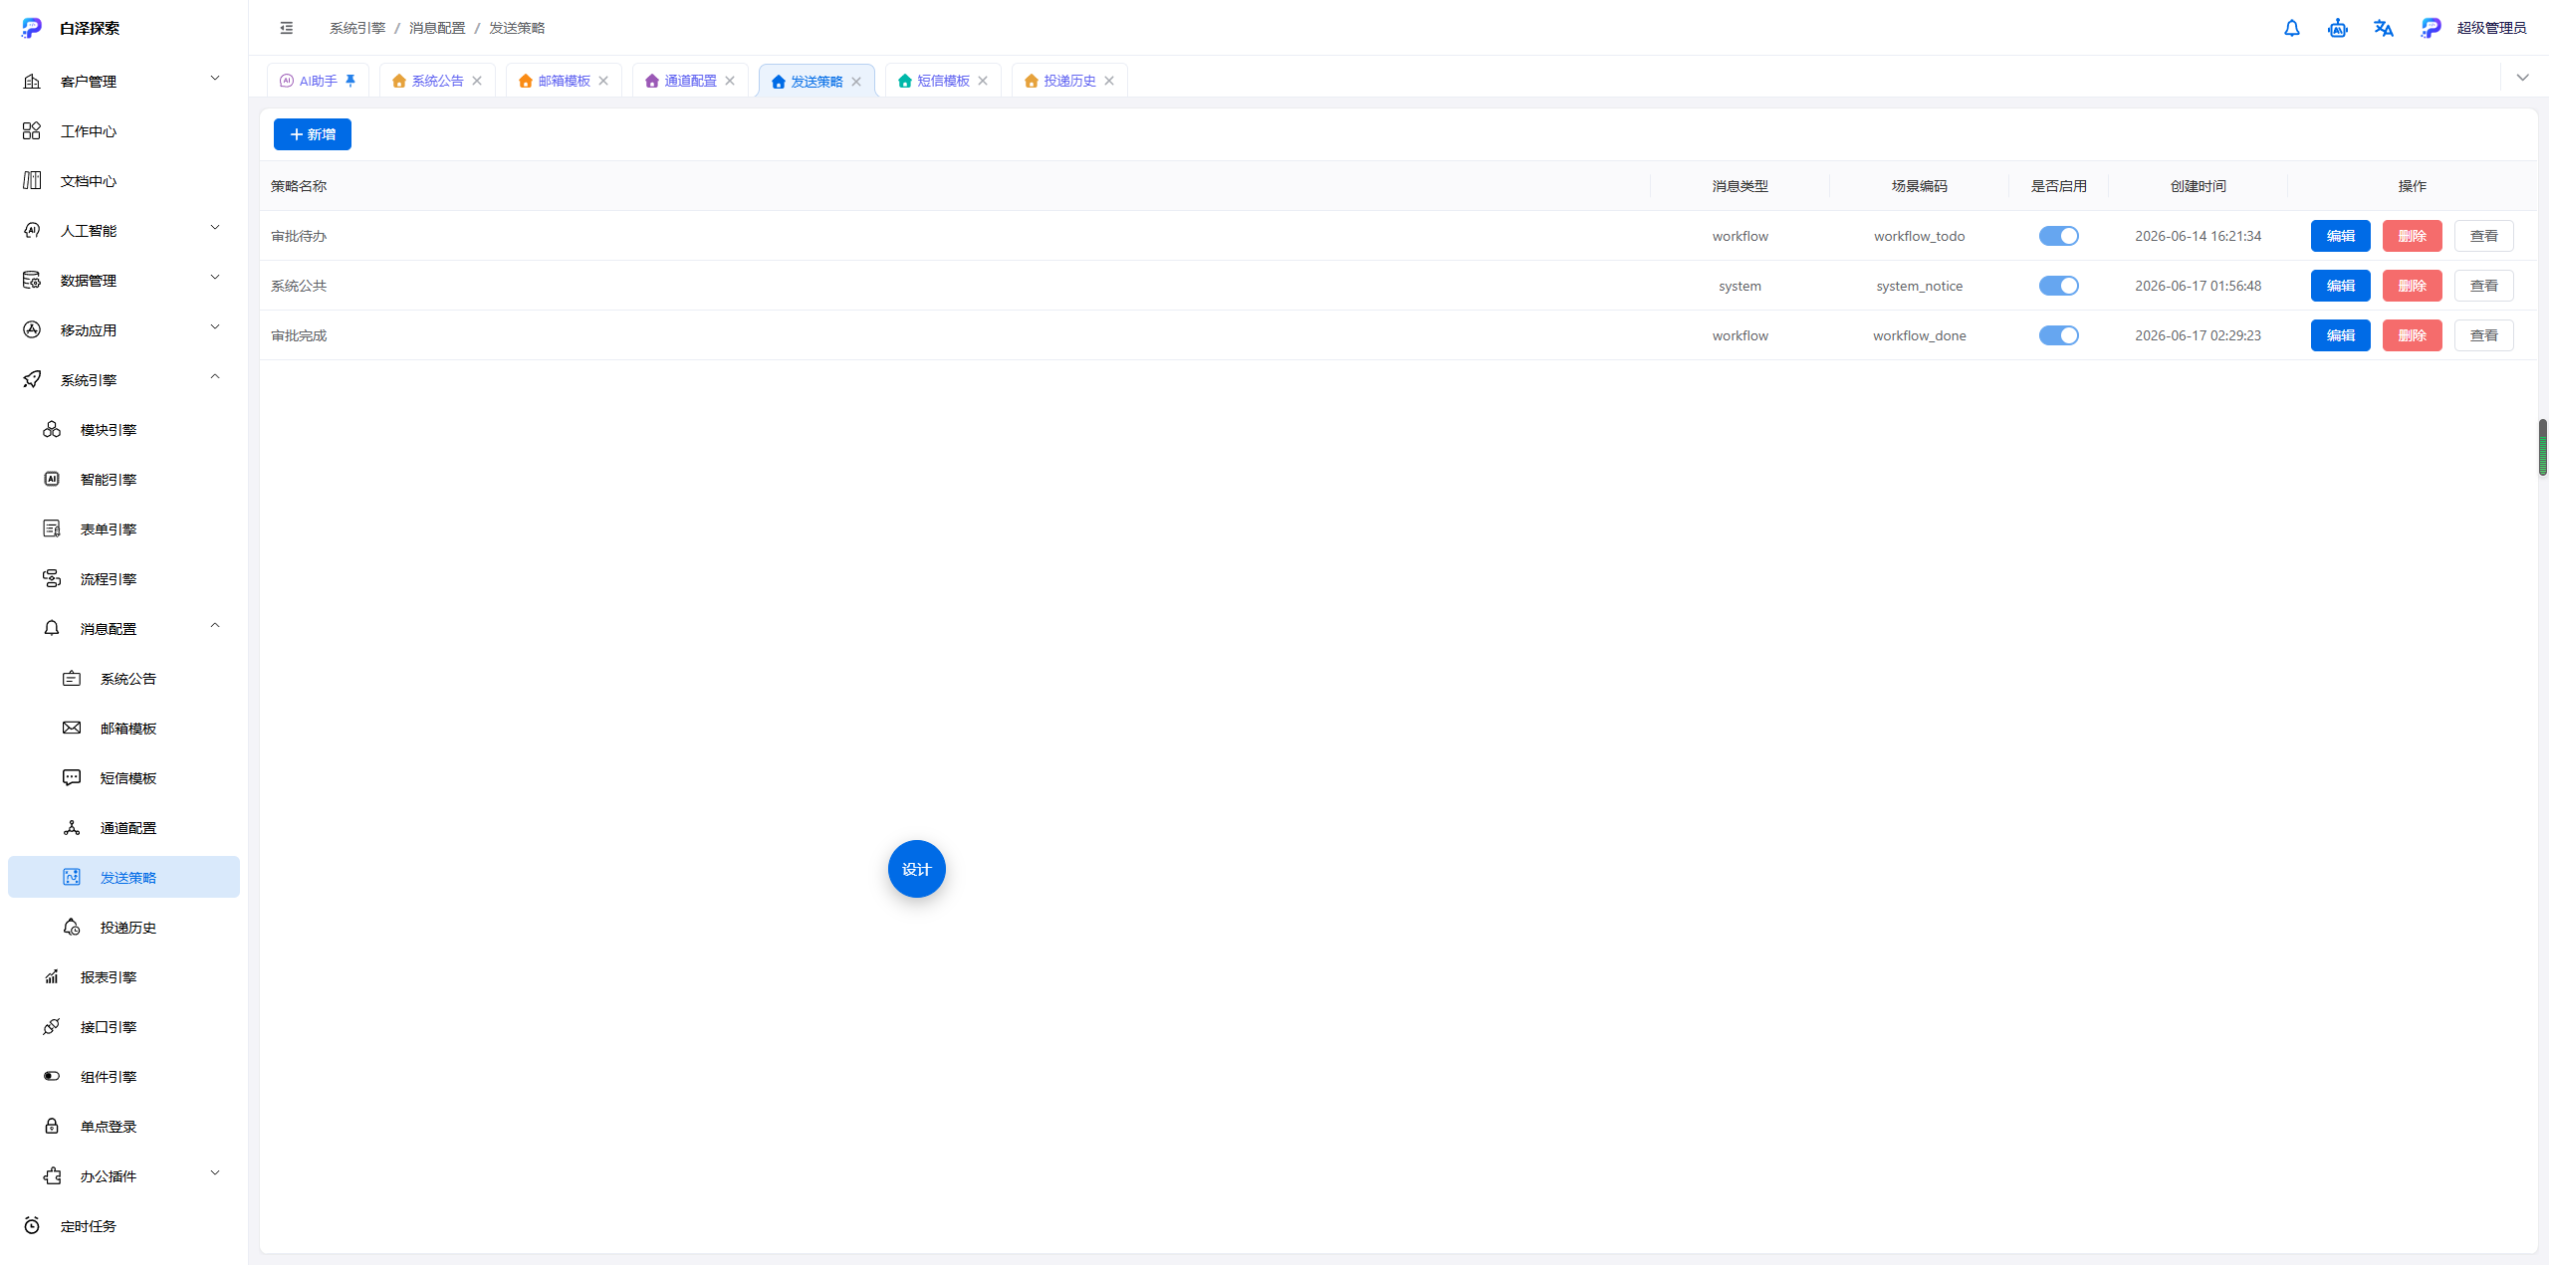Collapse the 消息配置 submenu
The image size is (2549, 1265).
[x=123, y=628]
